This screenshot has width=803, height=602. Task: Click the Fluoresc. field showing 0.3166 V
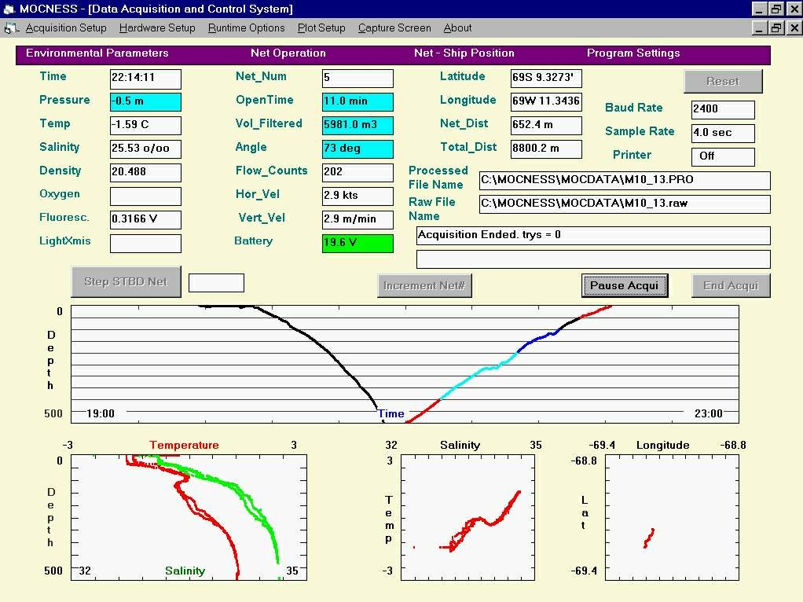pyautogui.click(x=145, y=220)
